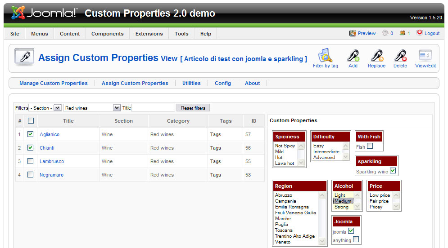Open the Extensions menu

149,34
